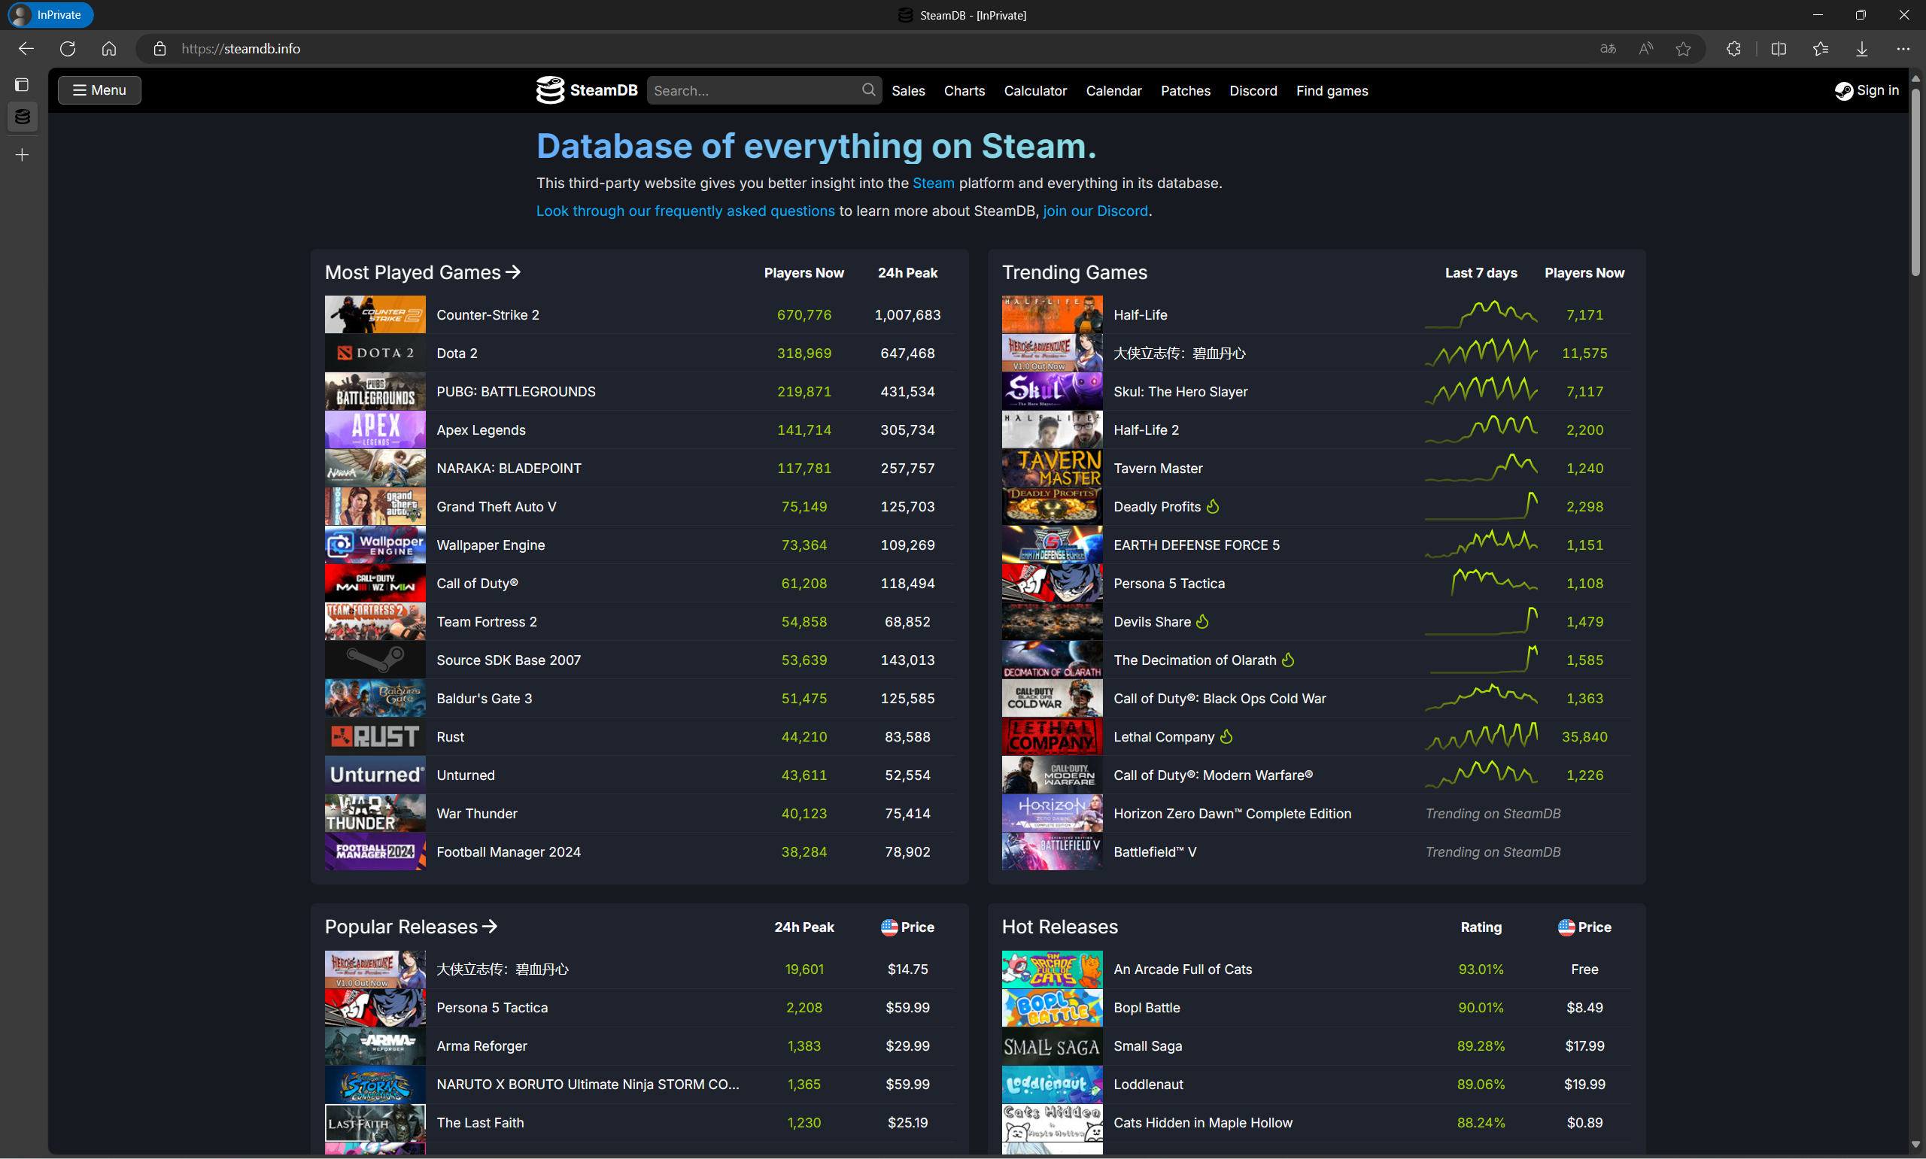This screenshot has width=1926, height=1159.
Task: Open Cats Hidden in Maple Hollow
Action: pyautogui.click(x=1203, y=1122)
